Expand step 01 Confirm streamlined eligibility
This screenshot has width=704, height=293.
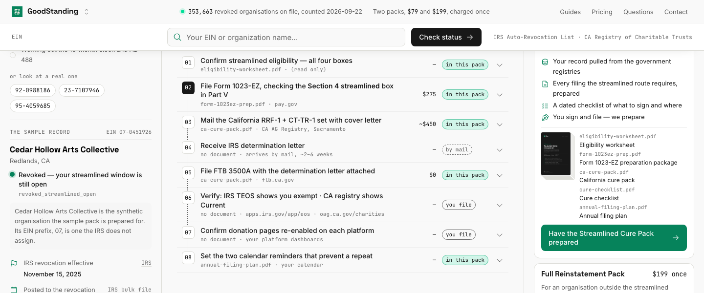point(500,65)
